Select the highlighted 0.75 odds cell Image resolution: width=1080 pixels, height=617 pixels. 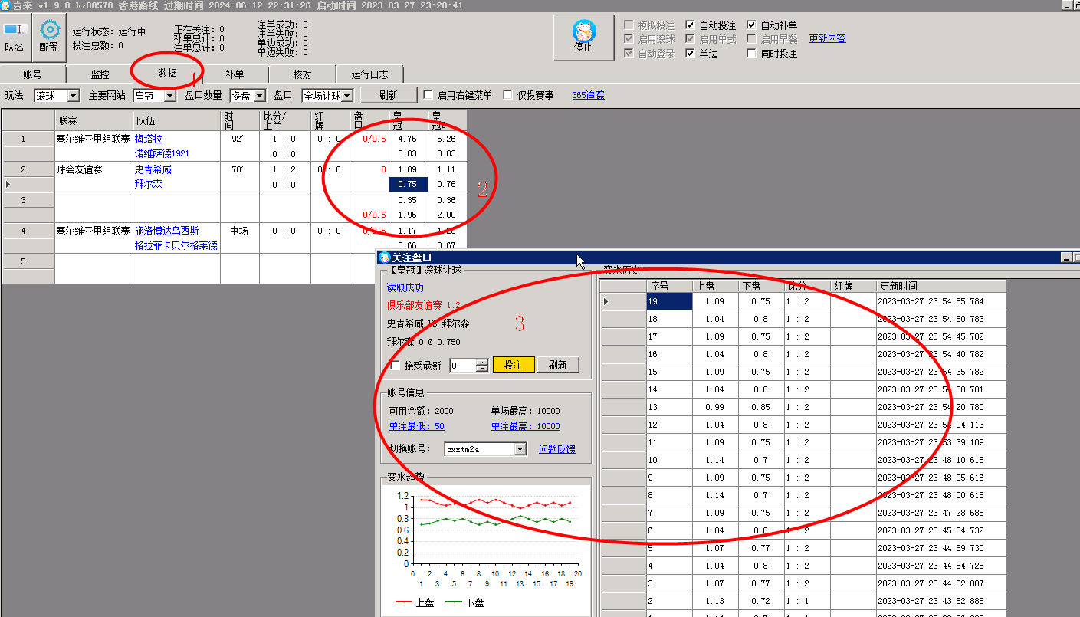(x=409, y=184)
